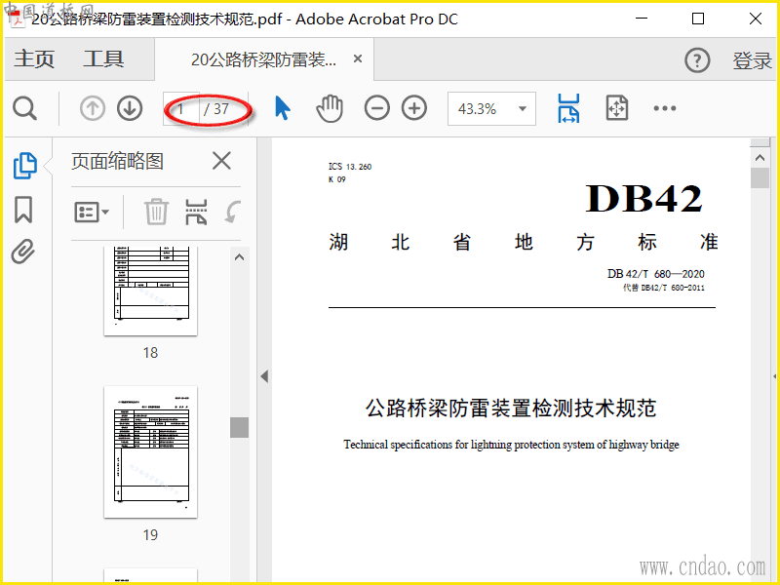This screenshot has height=585, width=780.
Task: Activate the hand pan tool
Action: pyautogui.click(x=330, y=108)
